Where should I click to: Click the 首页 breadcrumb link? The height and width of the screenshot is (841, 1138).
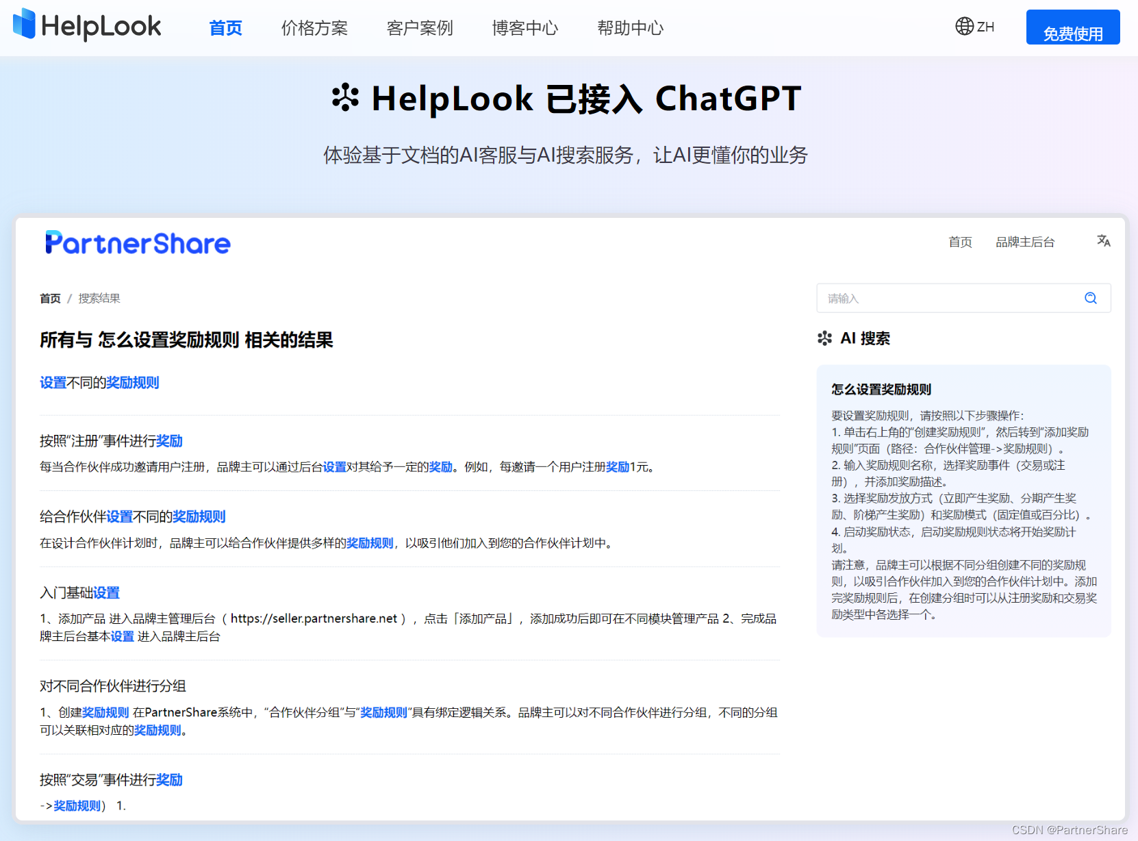[50, 299]
